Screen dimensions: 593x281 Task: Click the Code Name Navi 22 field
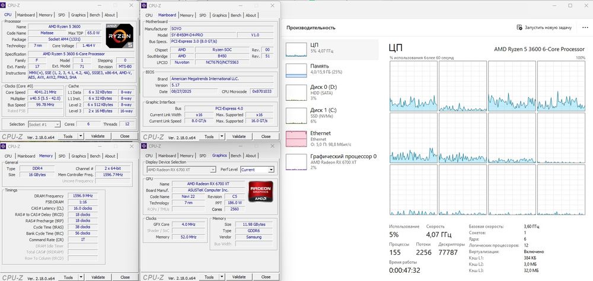pyautogui.click(x=188, y=197)
